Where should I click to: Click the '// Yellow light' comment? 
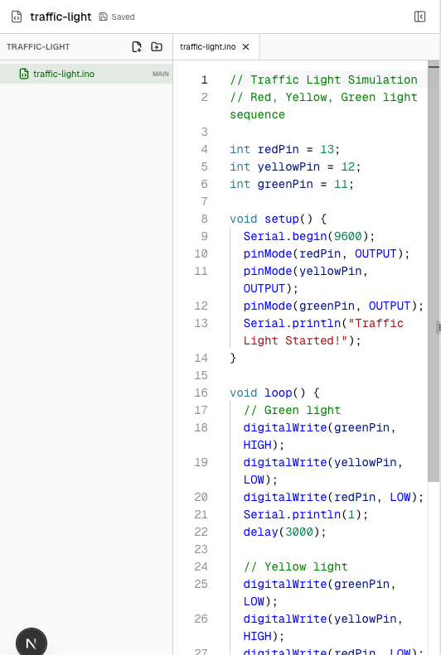tap(296, 567)
